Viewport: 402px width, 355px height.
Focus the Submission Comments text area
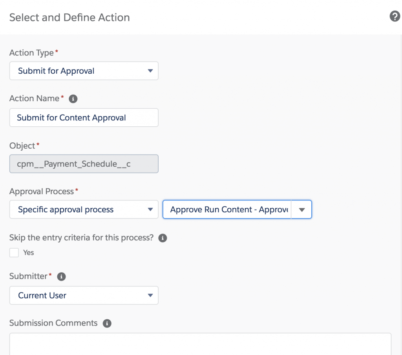click(200, 345)
